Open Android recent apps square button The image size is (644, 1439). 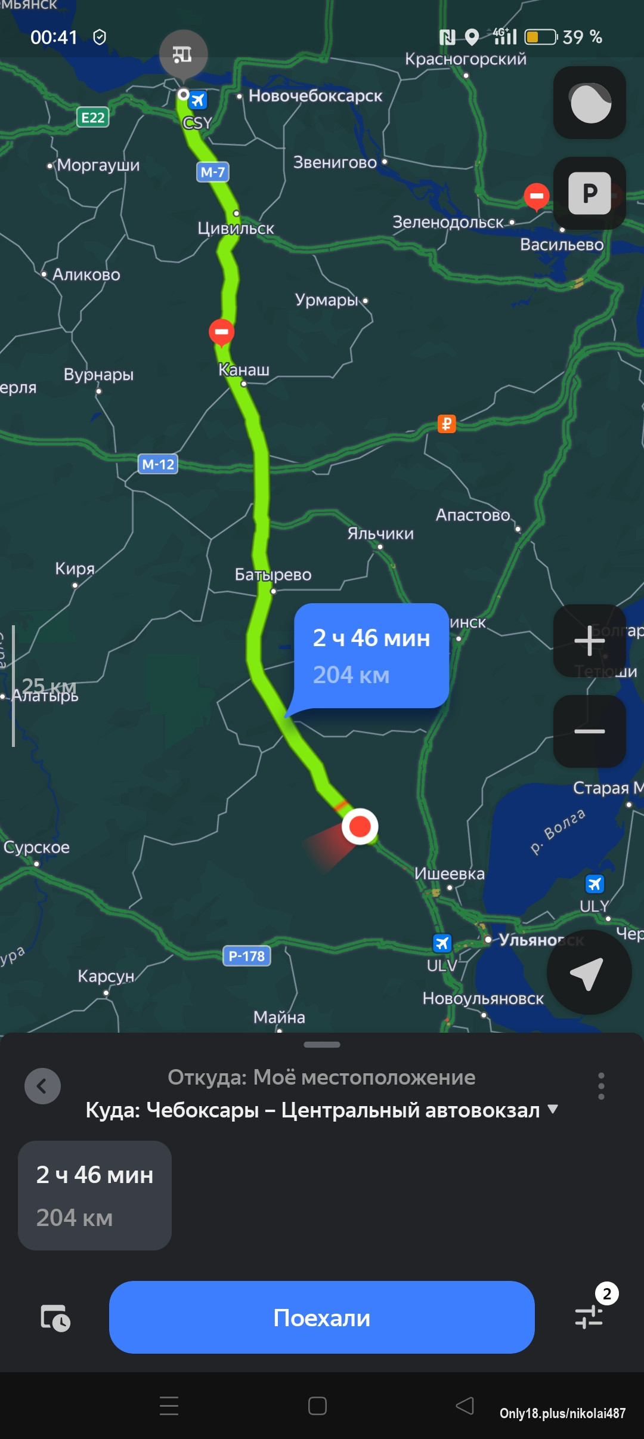point(317,1406)
